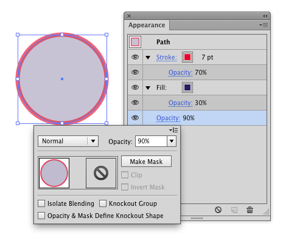Collapse the Stroke disclosure triangle
The height and width of the screenshot is (249, 283).
148,58
